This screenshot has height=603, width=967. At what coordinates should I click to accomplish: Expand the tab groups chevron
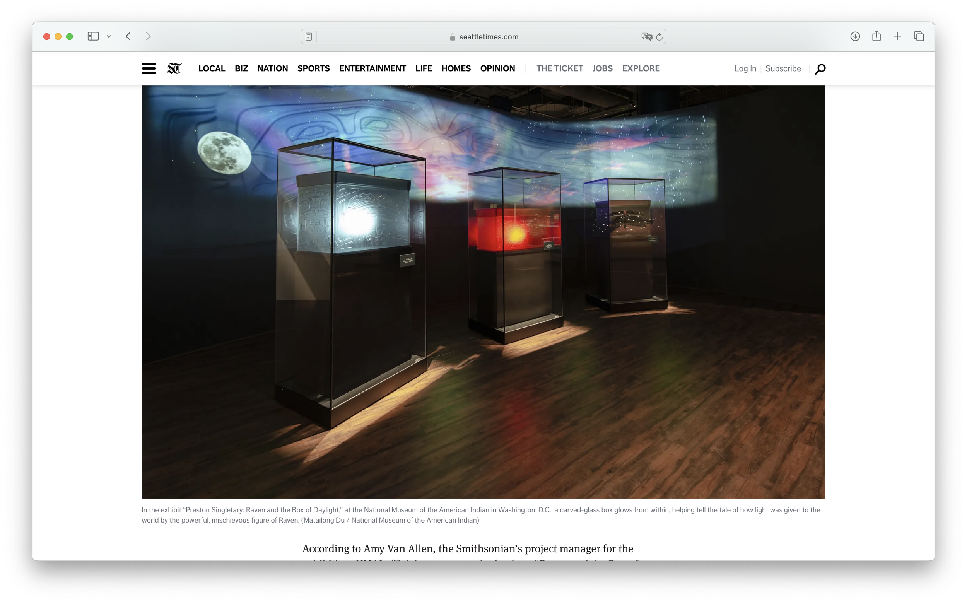109,36
